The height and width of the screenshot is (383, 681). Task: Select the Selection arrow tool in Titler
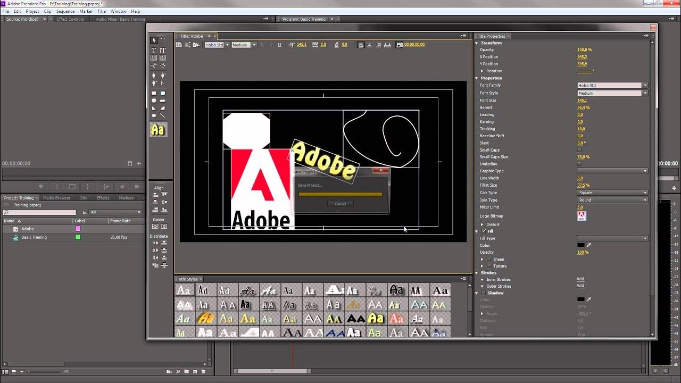coord(154,40)
